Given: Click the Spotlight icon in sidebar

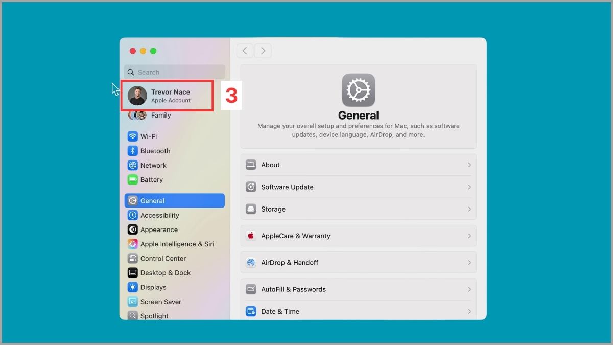Looking at the screenshot, I should [x=133, y=316].
